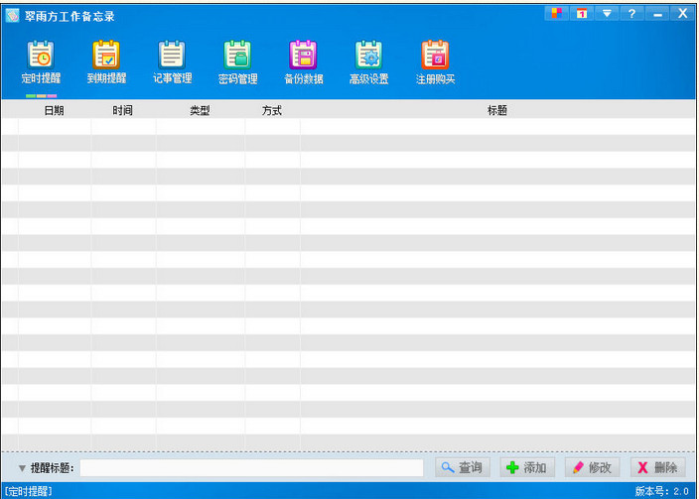Open the 记事管理 notes management section
The image size is (699, 499).
click(x=172, y=62)
